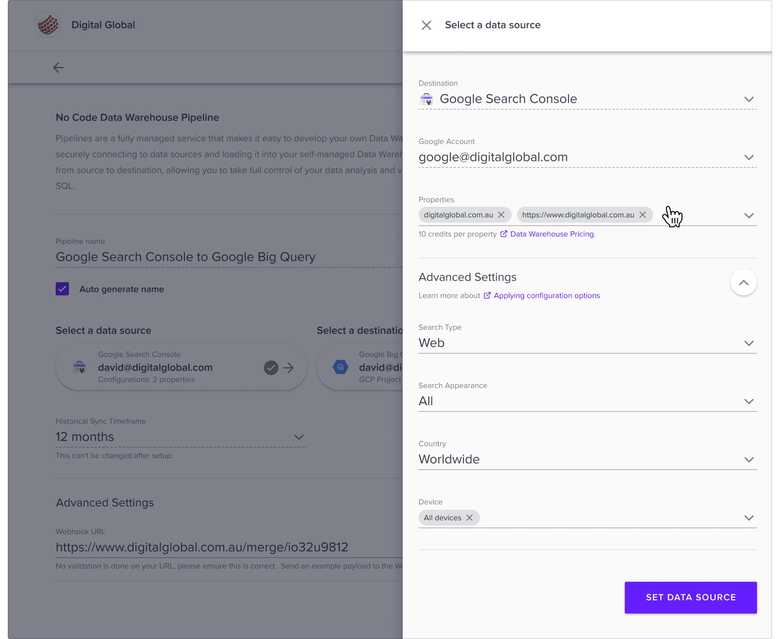Remove the All devices chip
The width and height of the screenshot is (780, 639).
pos(470,517)
